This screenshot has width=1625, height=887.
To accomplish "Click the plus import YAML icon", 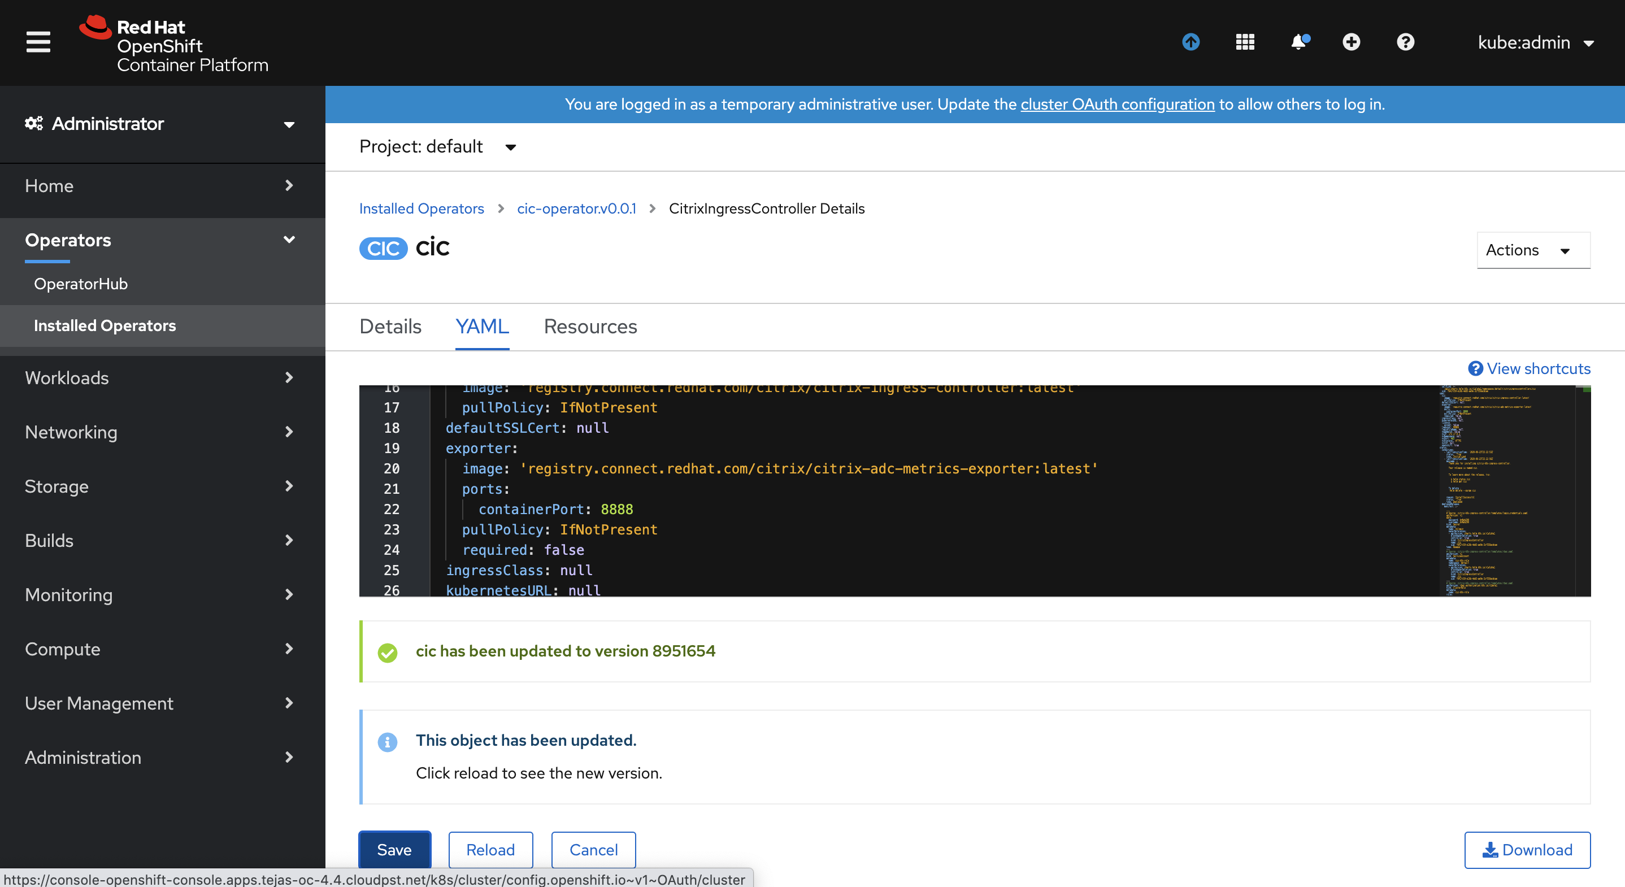I will pyautogui.click(x=1351, y=42).
